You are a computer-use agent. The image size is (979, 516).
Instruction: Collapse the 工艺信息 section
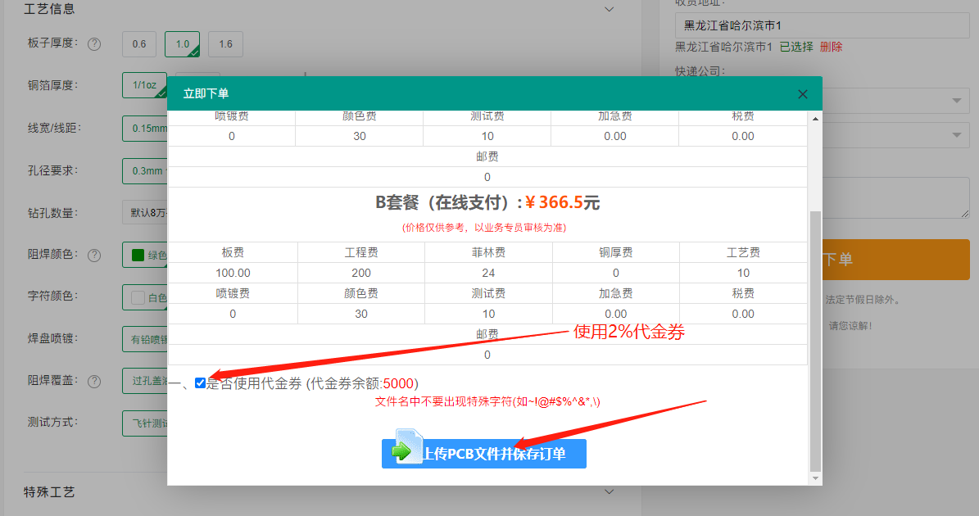tap(609, 8)
